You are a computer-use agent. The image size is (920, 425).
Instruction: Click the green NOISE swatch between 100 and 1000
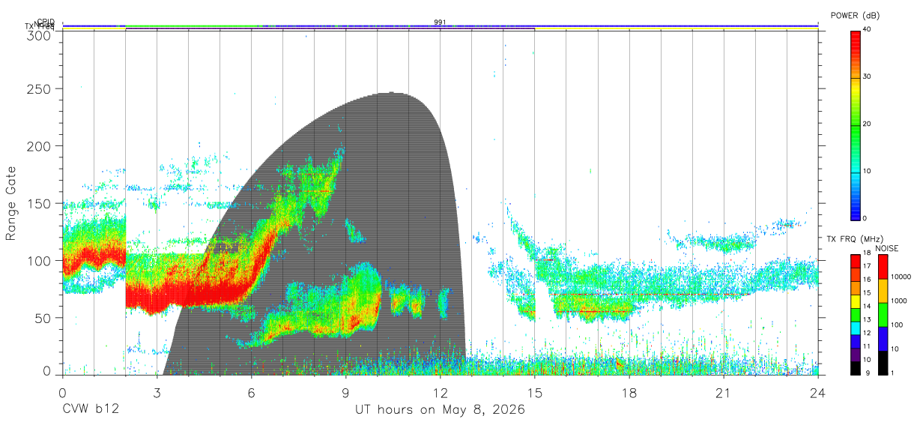[883, 315]
